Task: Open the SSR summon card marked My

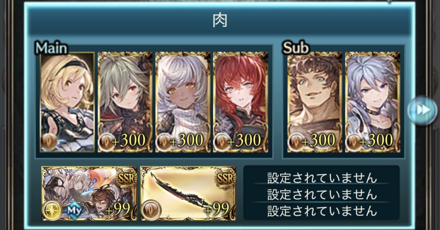Action: (x=89, y=193)
